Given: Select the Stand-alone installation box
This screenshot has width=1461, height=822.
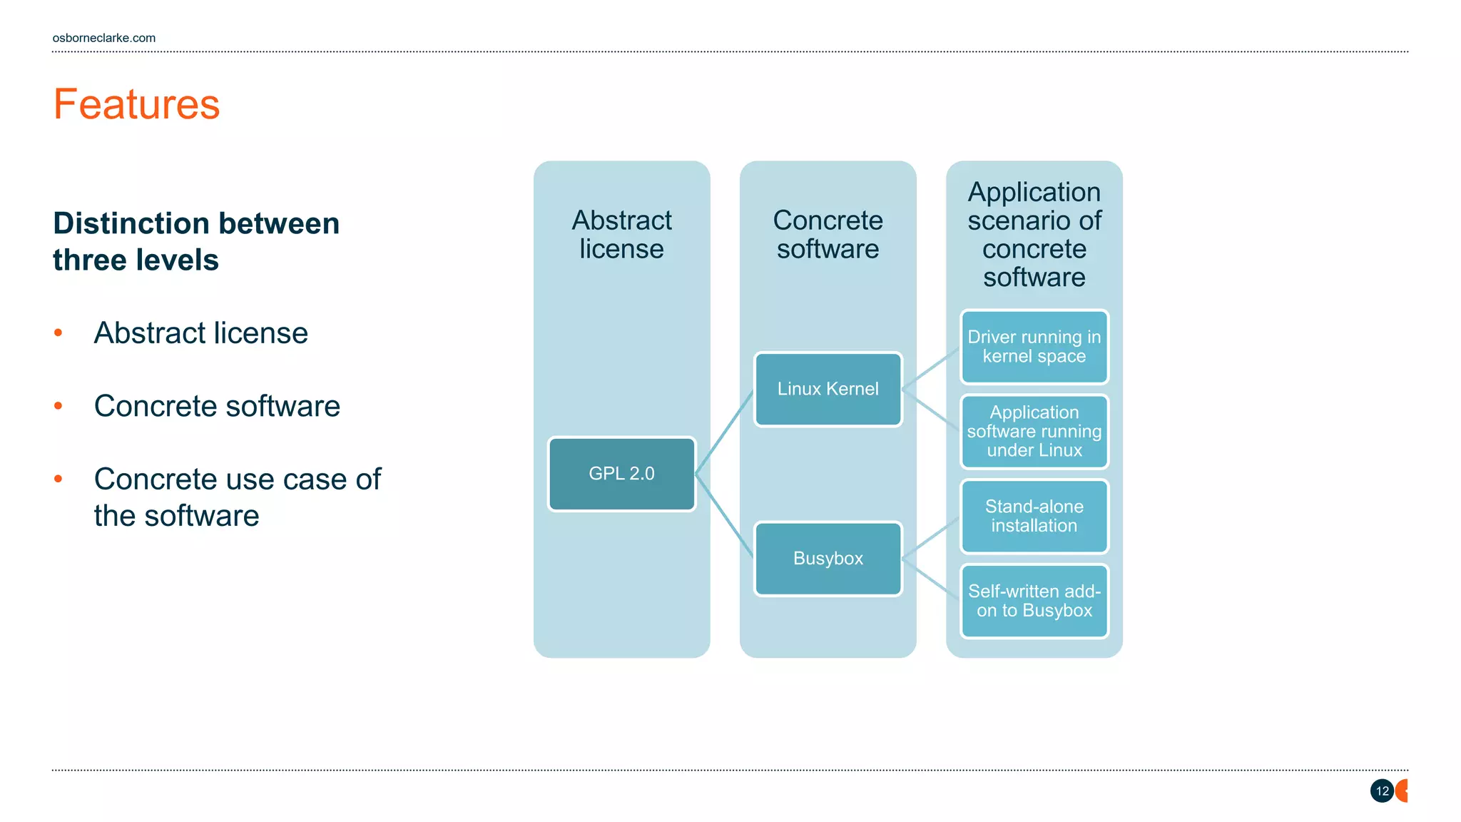Looking at the screenshot, I should [x=1034, y=516].
